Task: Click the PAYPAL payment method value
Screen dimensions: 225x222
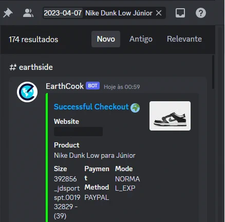Action: (97, 197)
